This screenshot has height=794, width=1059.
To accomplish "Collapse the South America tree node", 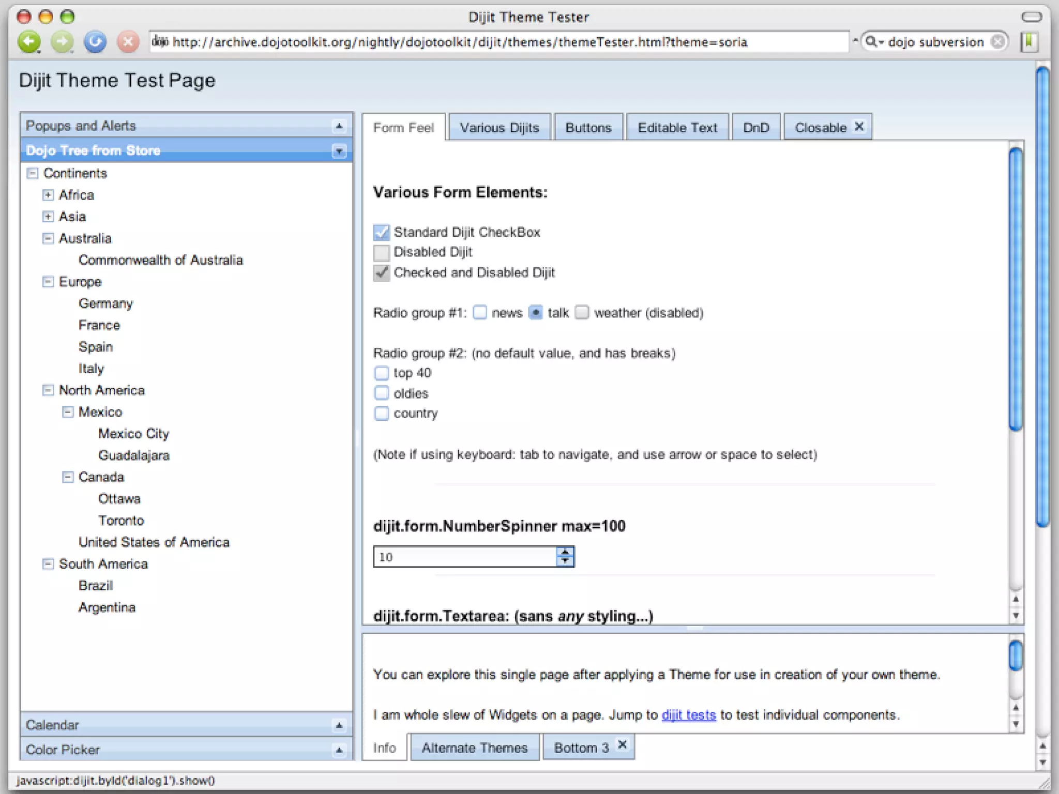I will [48, 564].
